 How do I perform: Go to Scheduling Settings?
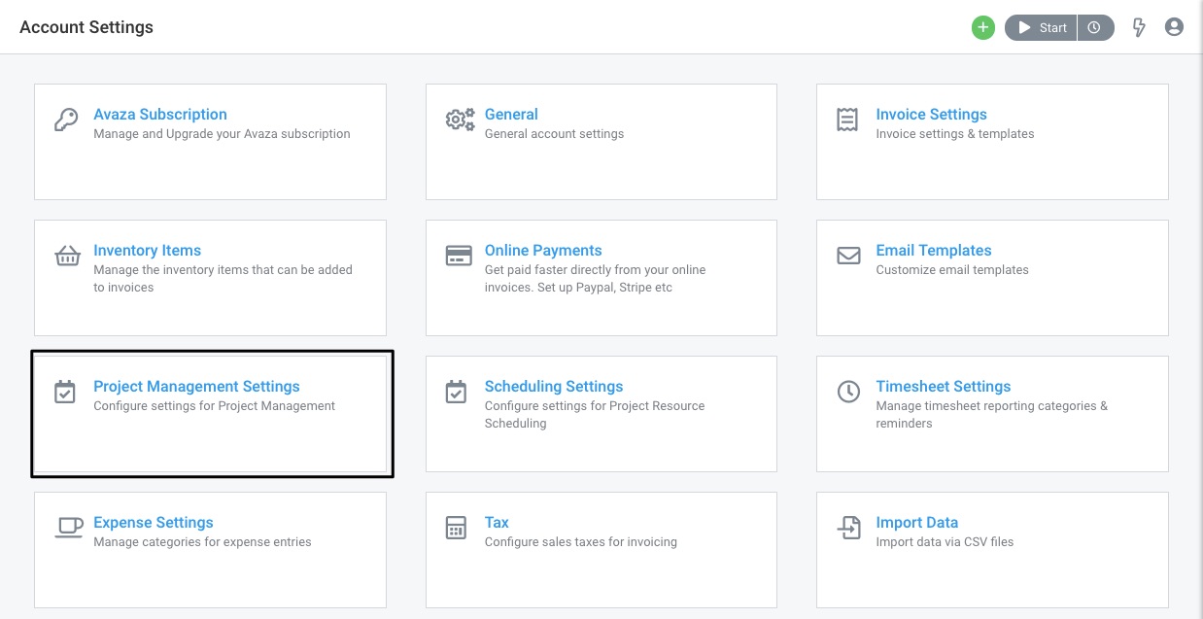pos(554,387)
